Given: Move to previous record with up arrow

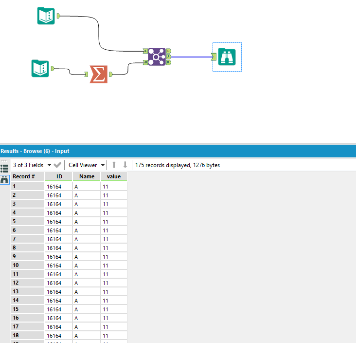Looking at the screenshot, I should [x=114, y=165].
